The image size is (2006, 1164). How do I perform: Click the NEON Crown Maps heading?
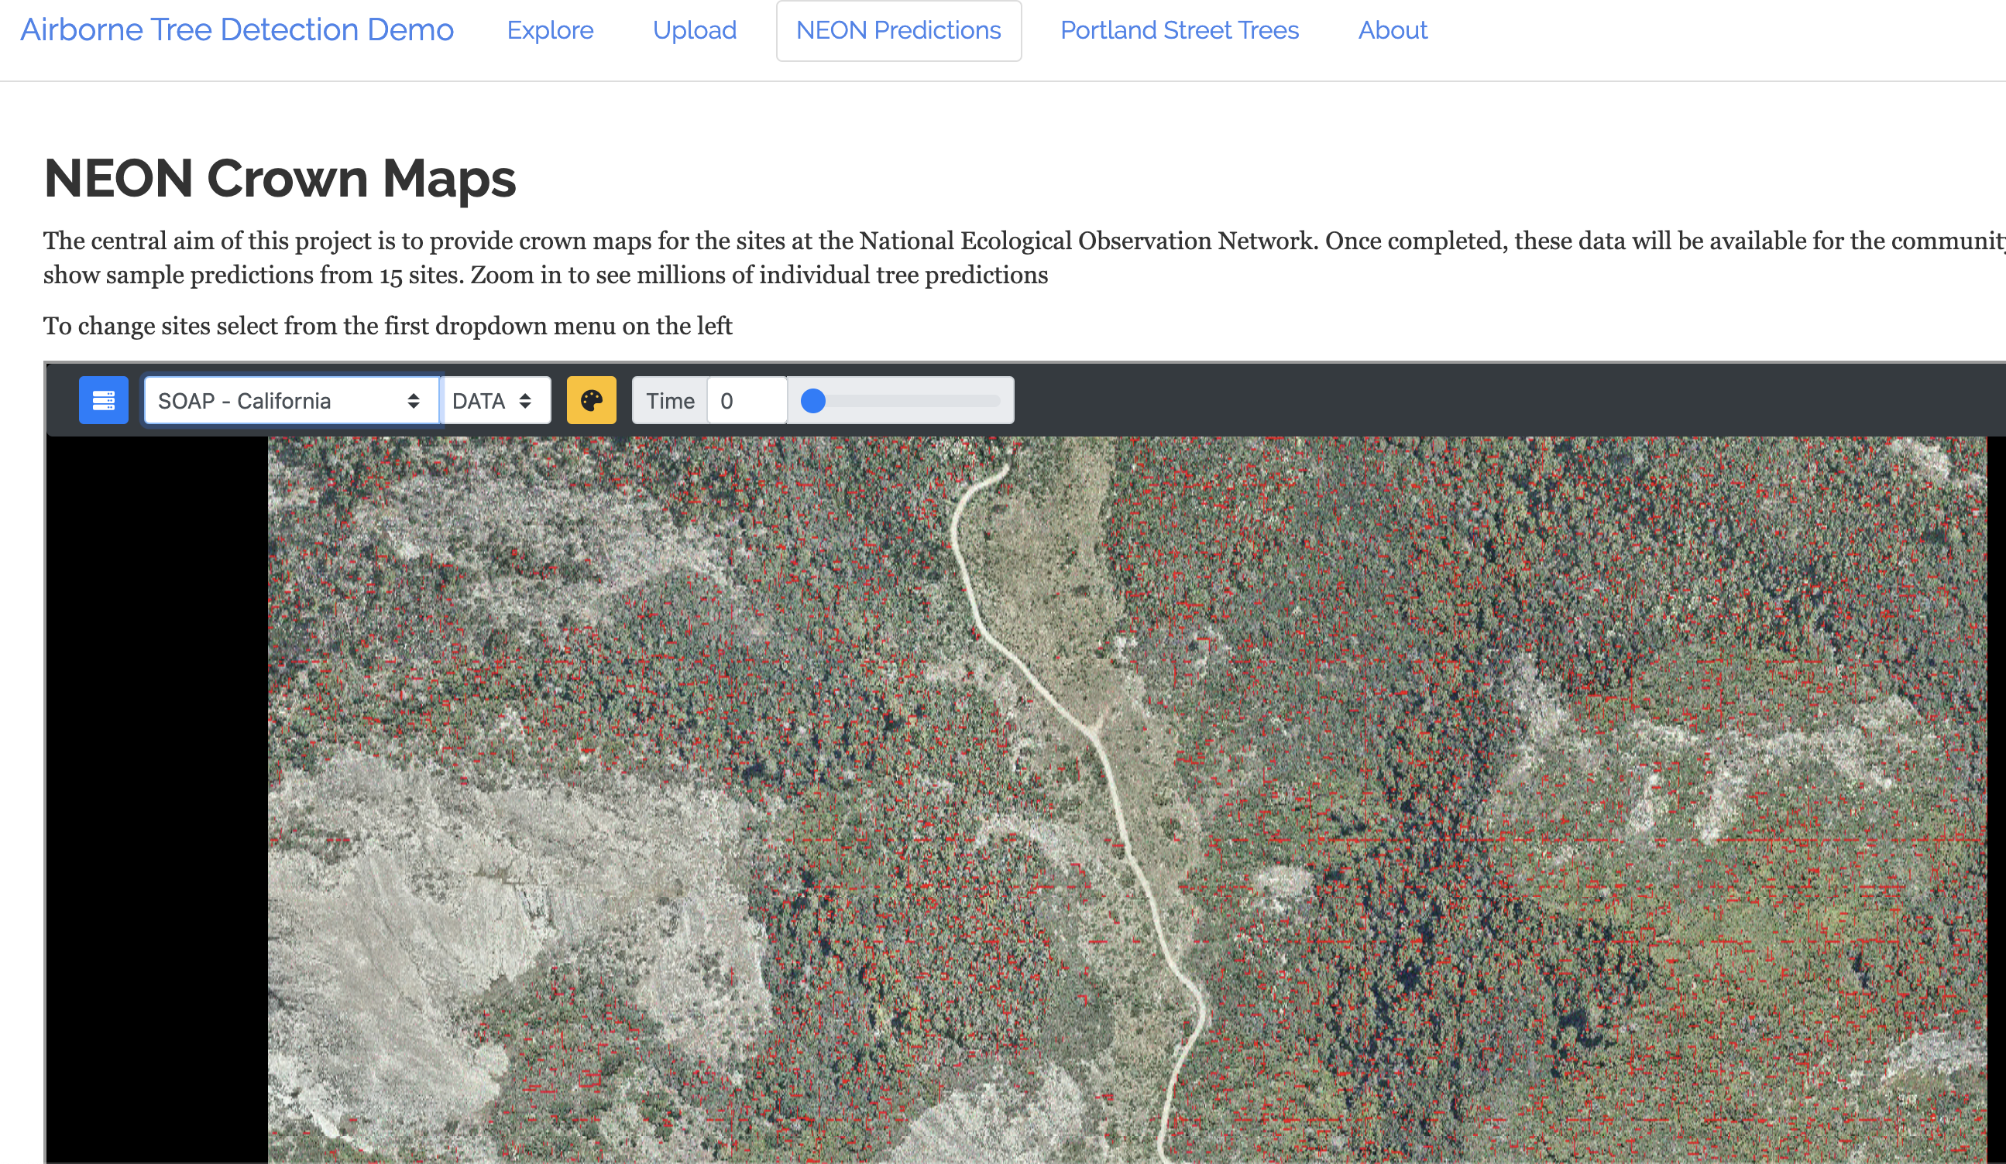280,177
